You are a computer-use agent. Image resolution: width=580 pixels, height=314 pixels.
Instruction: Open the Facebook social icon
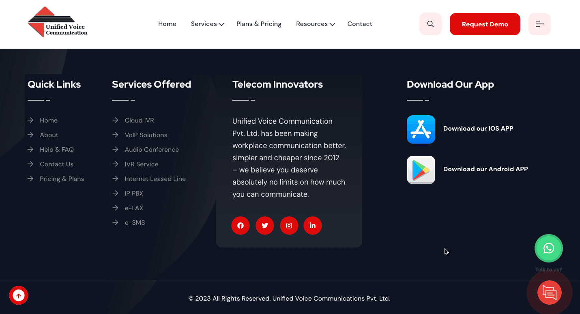[241, 226]
